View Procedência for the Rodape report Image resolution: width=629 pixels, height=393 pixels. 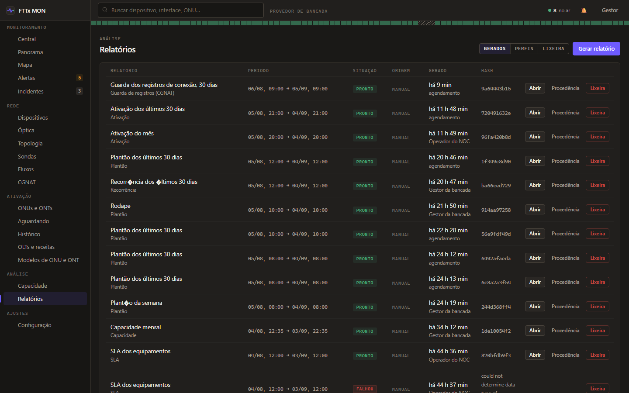click(x=565, y=210)
